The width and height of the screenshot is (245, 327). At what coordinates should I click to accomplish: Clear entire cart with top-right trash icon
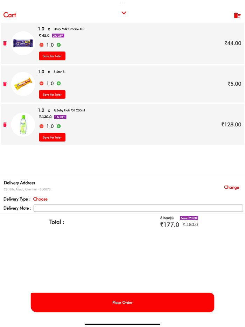click(x=237, y=15)
